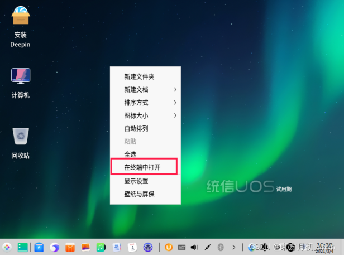
Task: Click the Bluetooth tray icon
Action: pyautogui.click(x=221, y=248)
